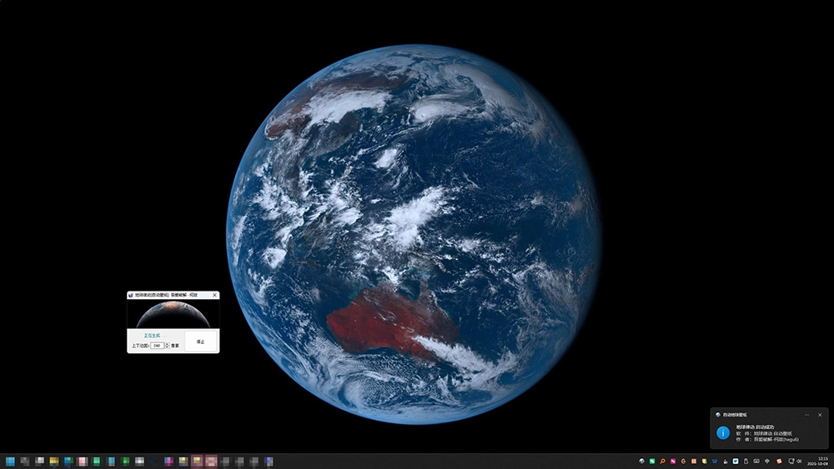Click the globe app icon in dialog title bar
Image resolution: width=834 pixels, height=469 pixels.
pos(131,295)
